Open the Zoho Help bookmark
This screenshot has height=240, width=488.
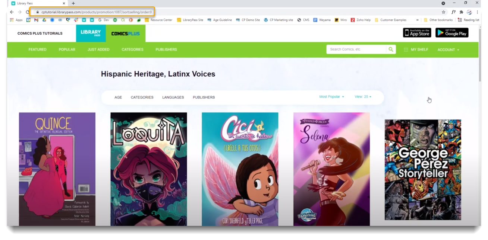361,20
